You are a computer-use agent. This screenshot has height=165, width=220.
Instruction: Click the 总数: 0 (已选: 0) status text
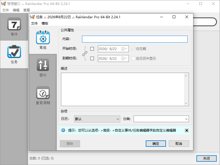42,158
